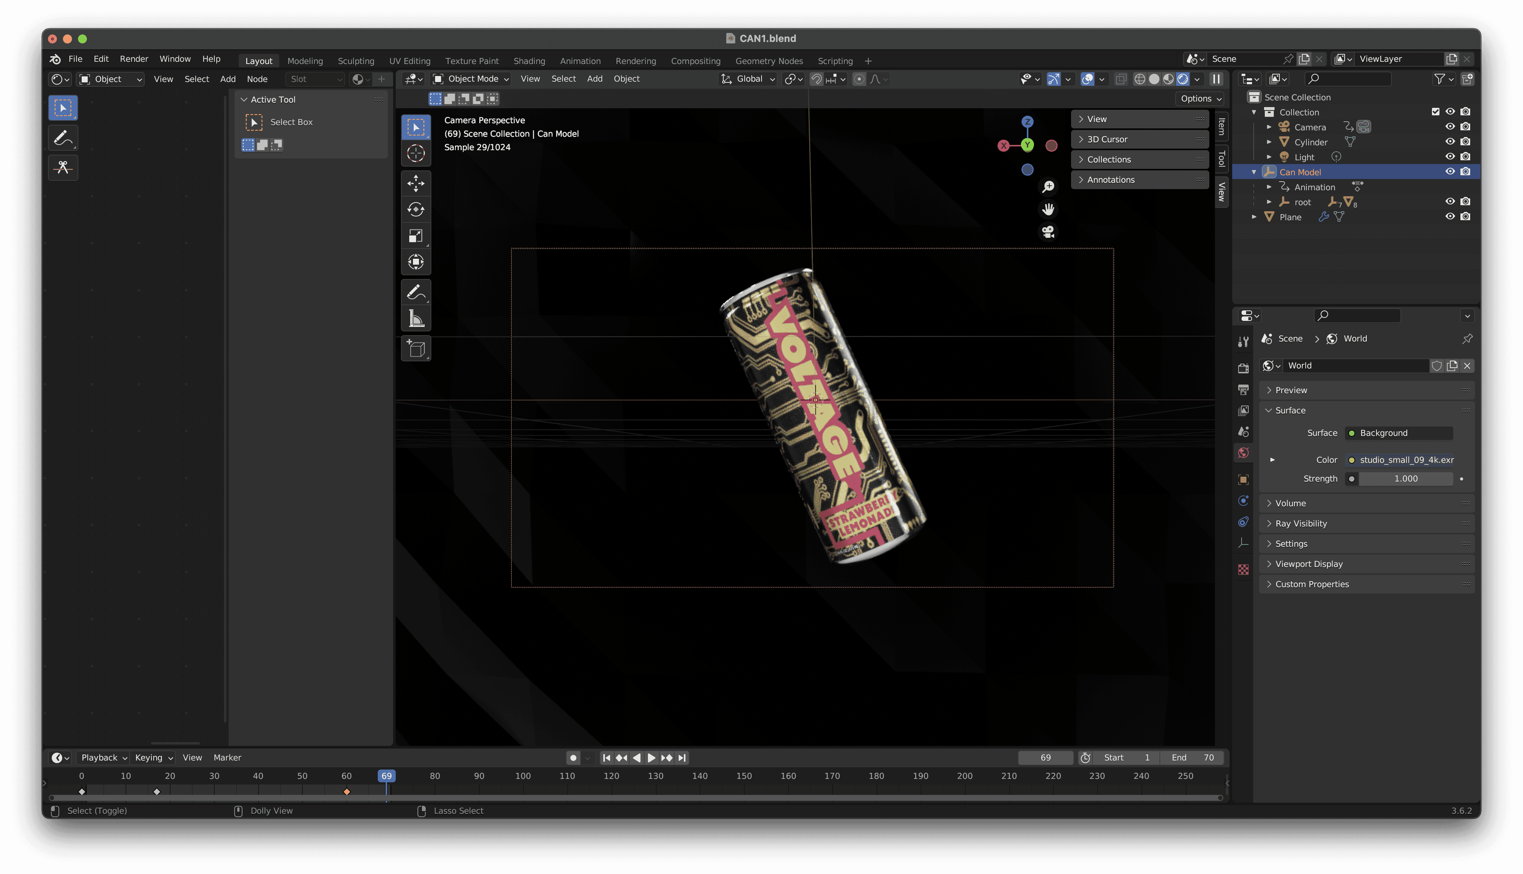Click the 3D Cursor tool
The height and width of the screenshot is (874, 1523).
tap(416, 154)
